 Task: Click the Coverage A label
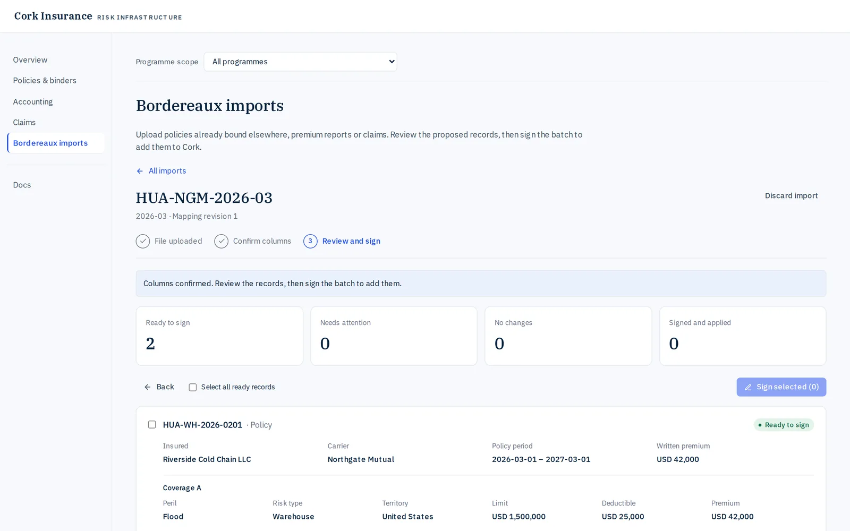[182, 488]
